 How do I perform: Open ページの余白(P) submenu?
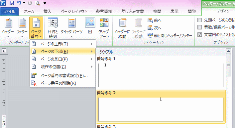click(62, 59)
